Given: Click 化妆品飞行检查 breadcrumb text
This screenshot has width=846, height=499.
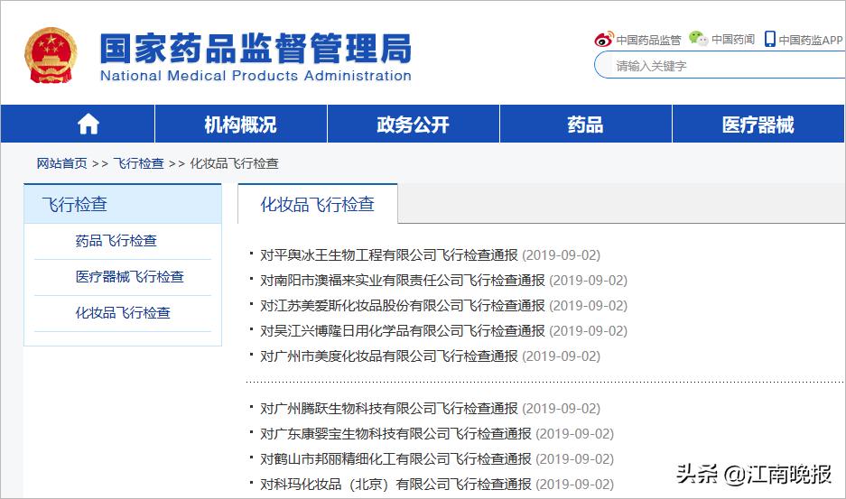Looking at the screenshot, I should (x=234, y=163).
